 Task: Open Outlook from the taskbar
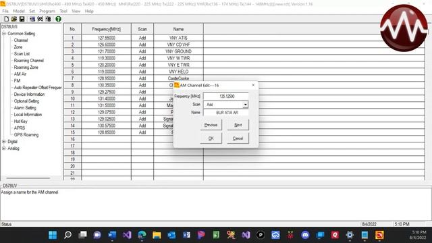[171, 235]
